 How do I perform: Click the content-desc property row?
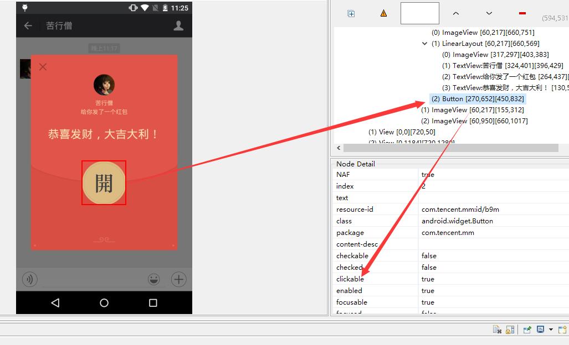(x=450, y=244)
